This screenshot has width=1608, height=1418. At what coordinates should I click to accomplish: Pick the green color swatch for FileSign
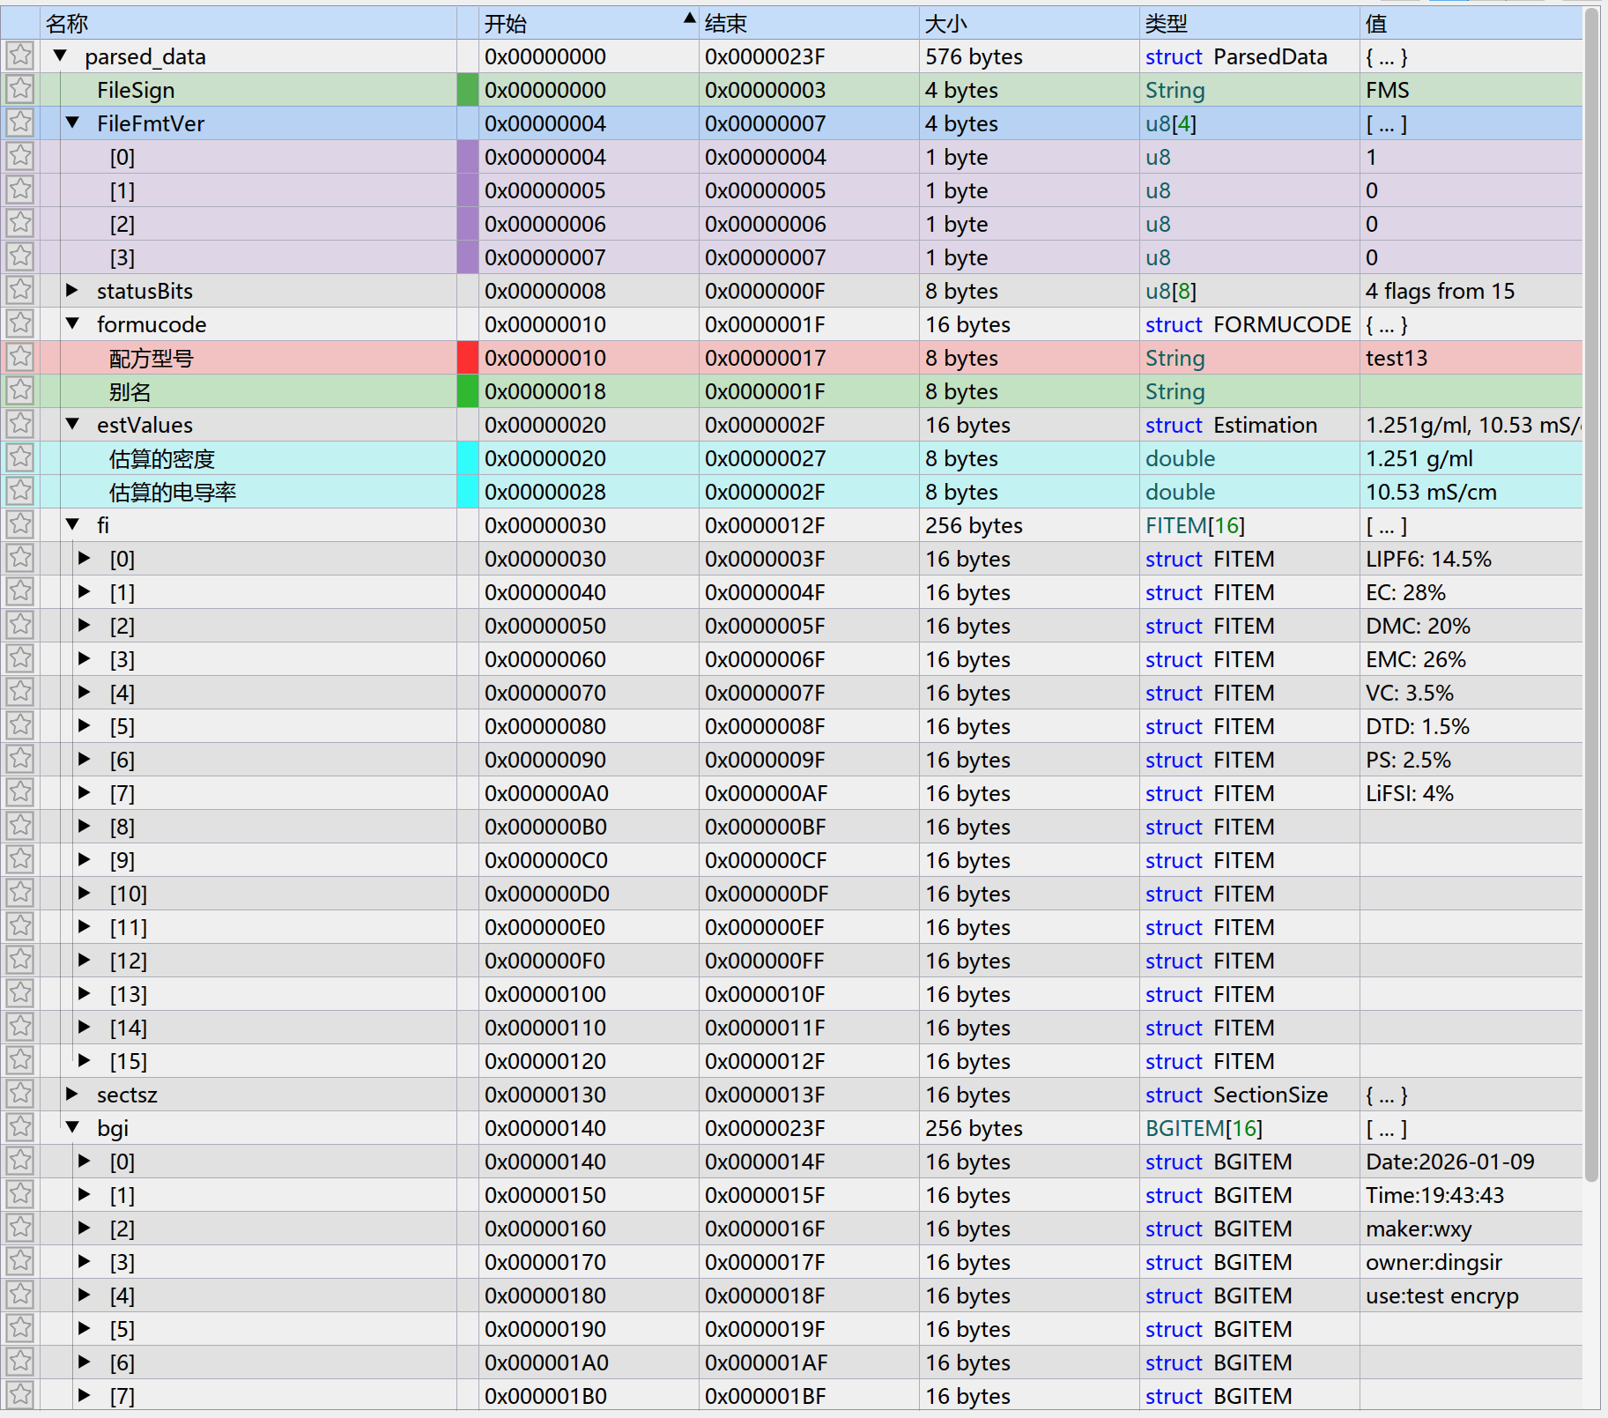tap(468, 90)
